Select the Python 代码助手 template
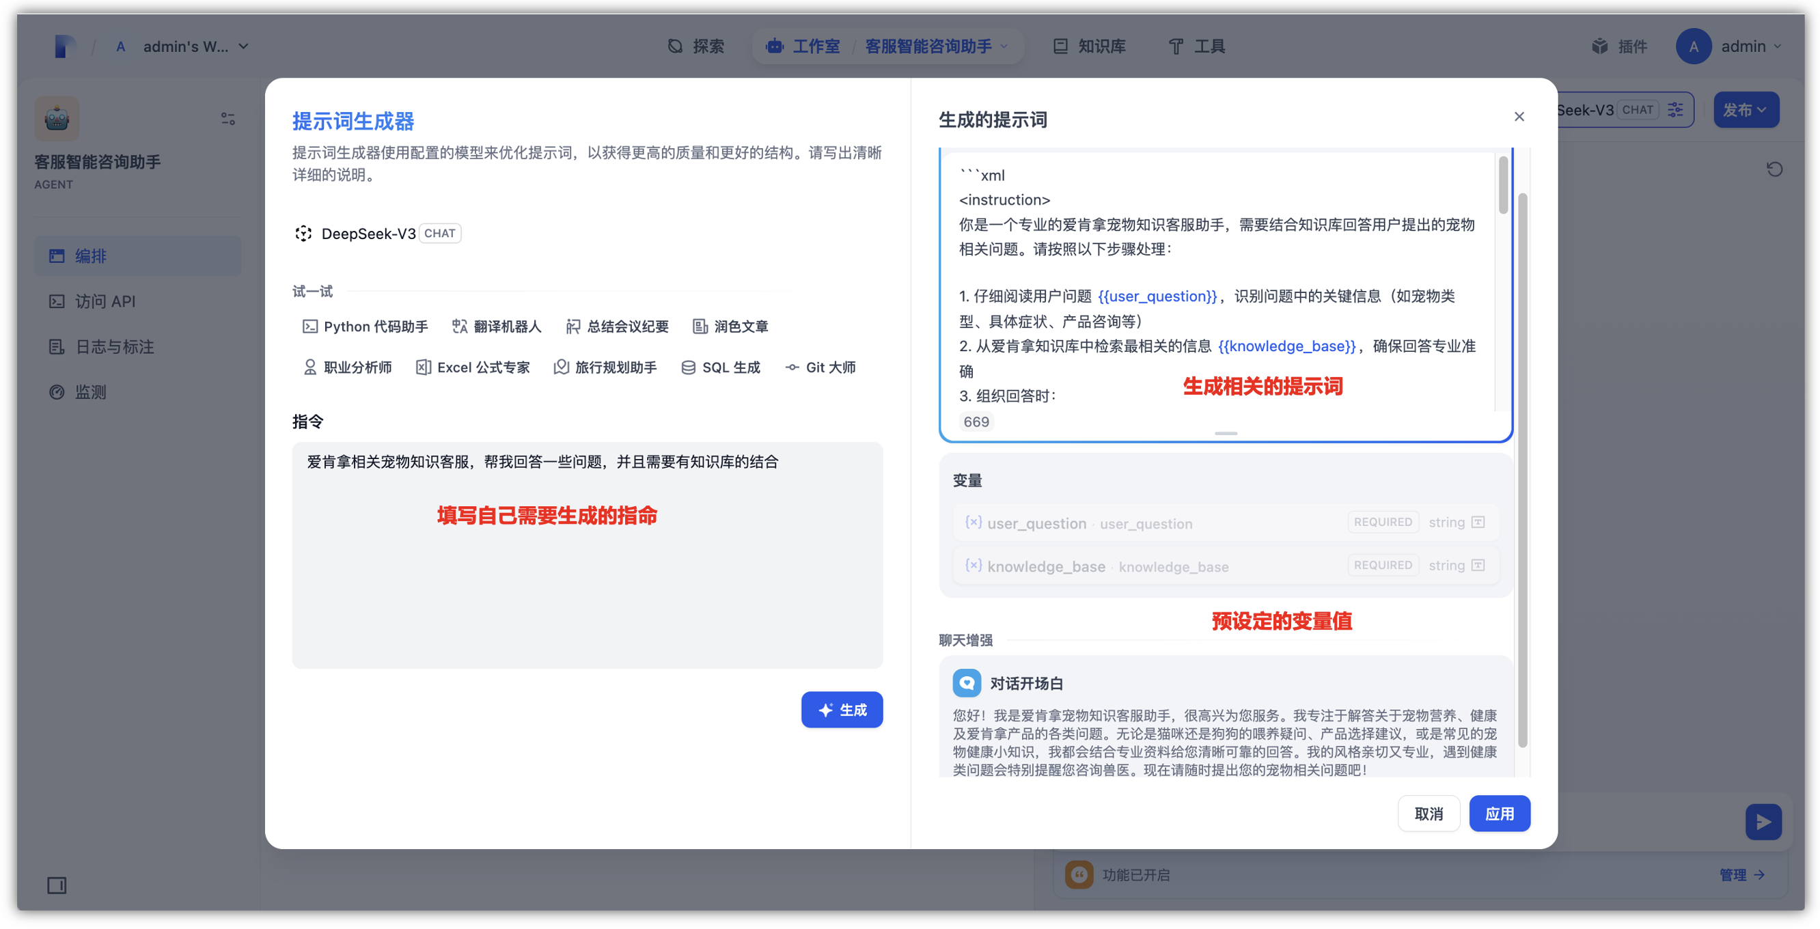Screen dimensions: 1820x929 pyautogui.click(x=366, y=327)
